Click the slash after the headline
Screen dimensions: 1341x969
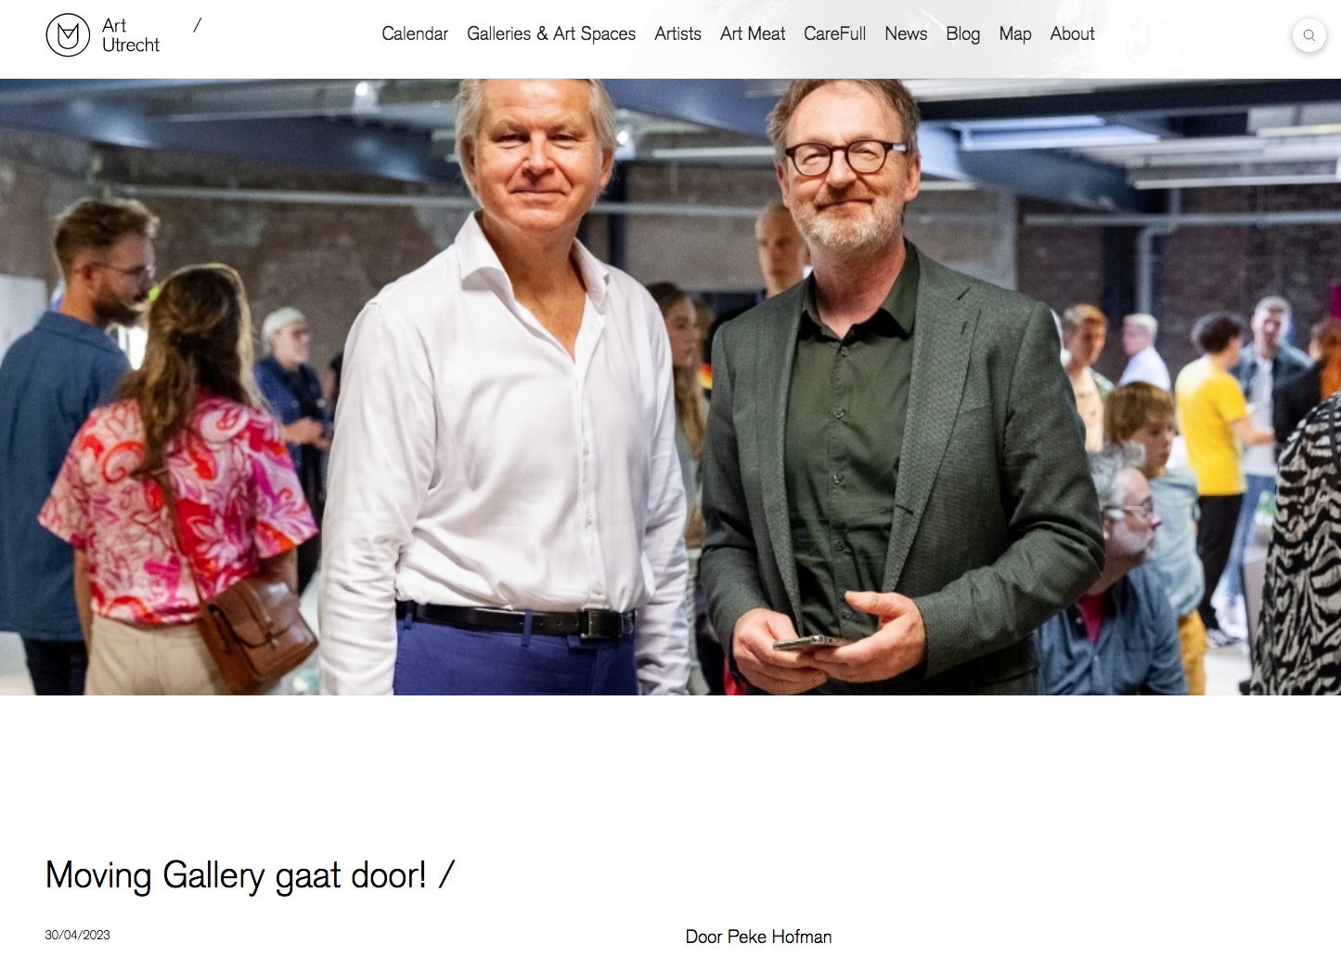coord(446,873)
